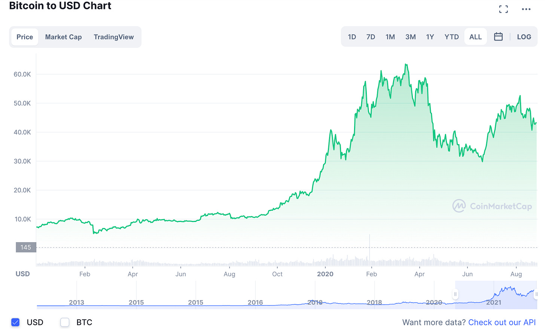
Task: Click the bold 2020 x-axis label
Action: 325,274
